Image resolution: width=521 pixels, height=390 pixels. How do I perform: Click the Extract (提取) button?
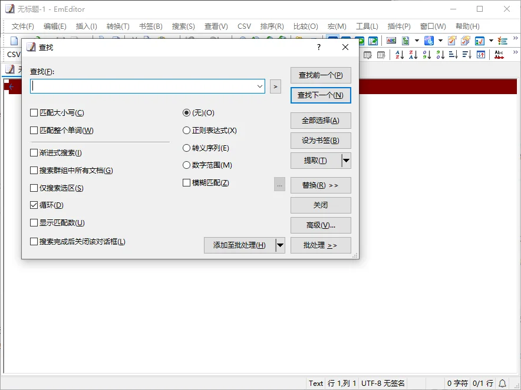(316, 161)
